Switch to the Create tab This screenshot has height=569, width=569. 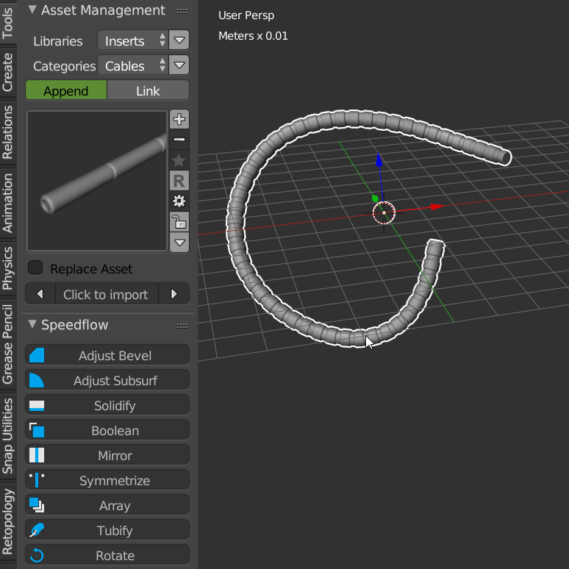pyautogui.click(x=7, y=72)
